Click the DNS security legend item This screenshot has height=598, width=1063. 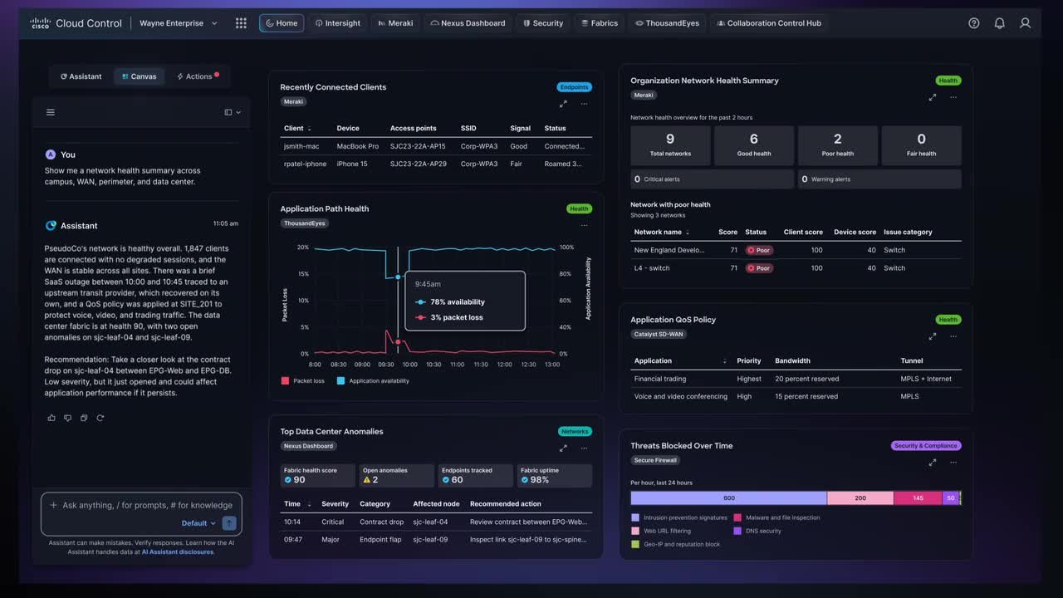click(757, 531)
